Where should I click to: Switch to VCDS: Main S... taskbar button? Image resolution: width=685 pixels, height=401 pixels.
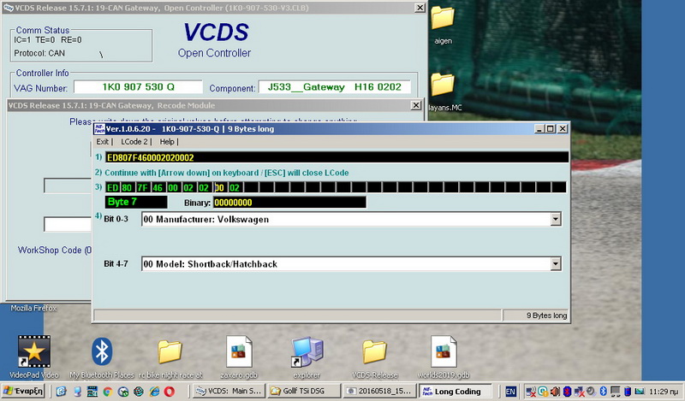[x=228, y=391]
